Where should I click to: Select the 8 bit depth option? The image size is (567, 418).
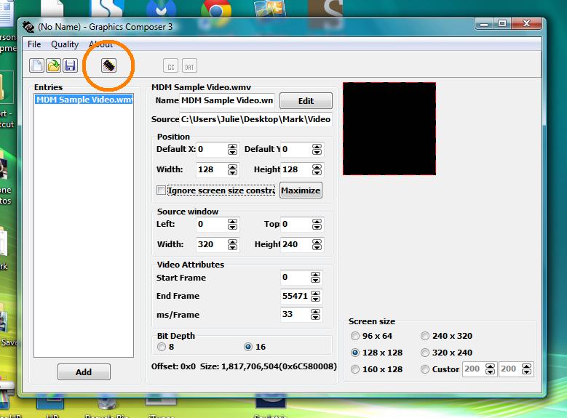(x=162, y=347)
